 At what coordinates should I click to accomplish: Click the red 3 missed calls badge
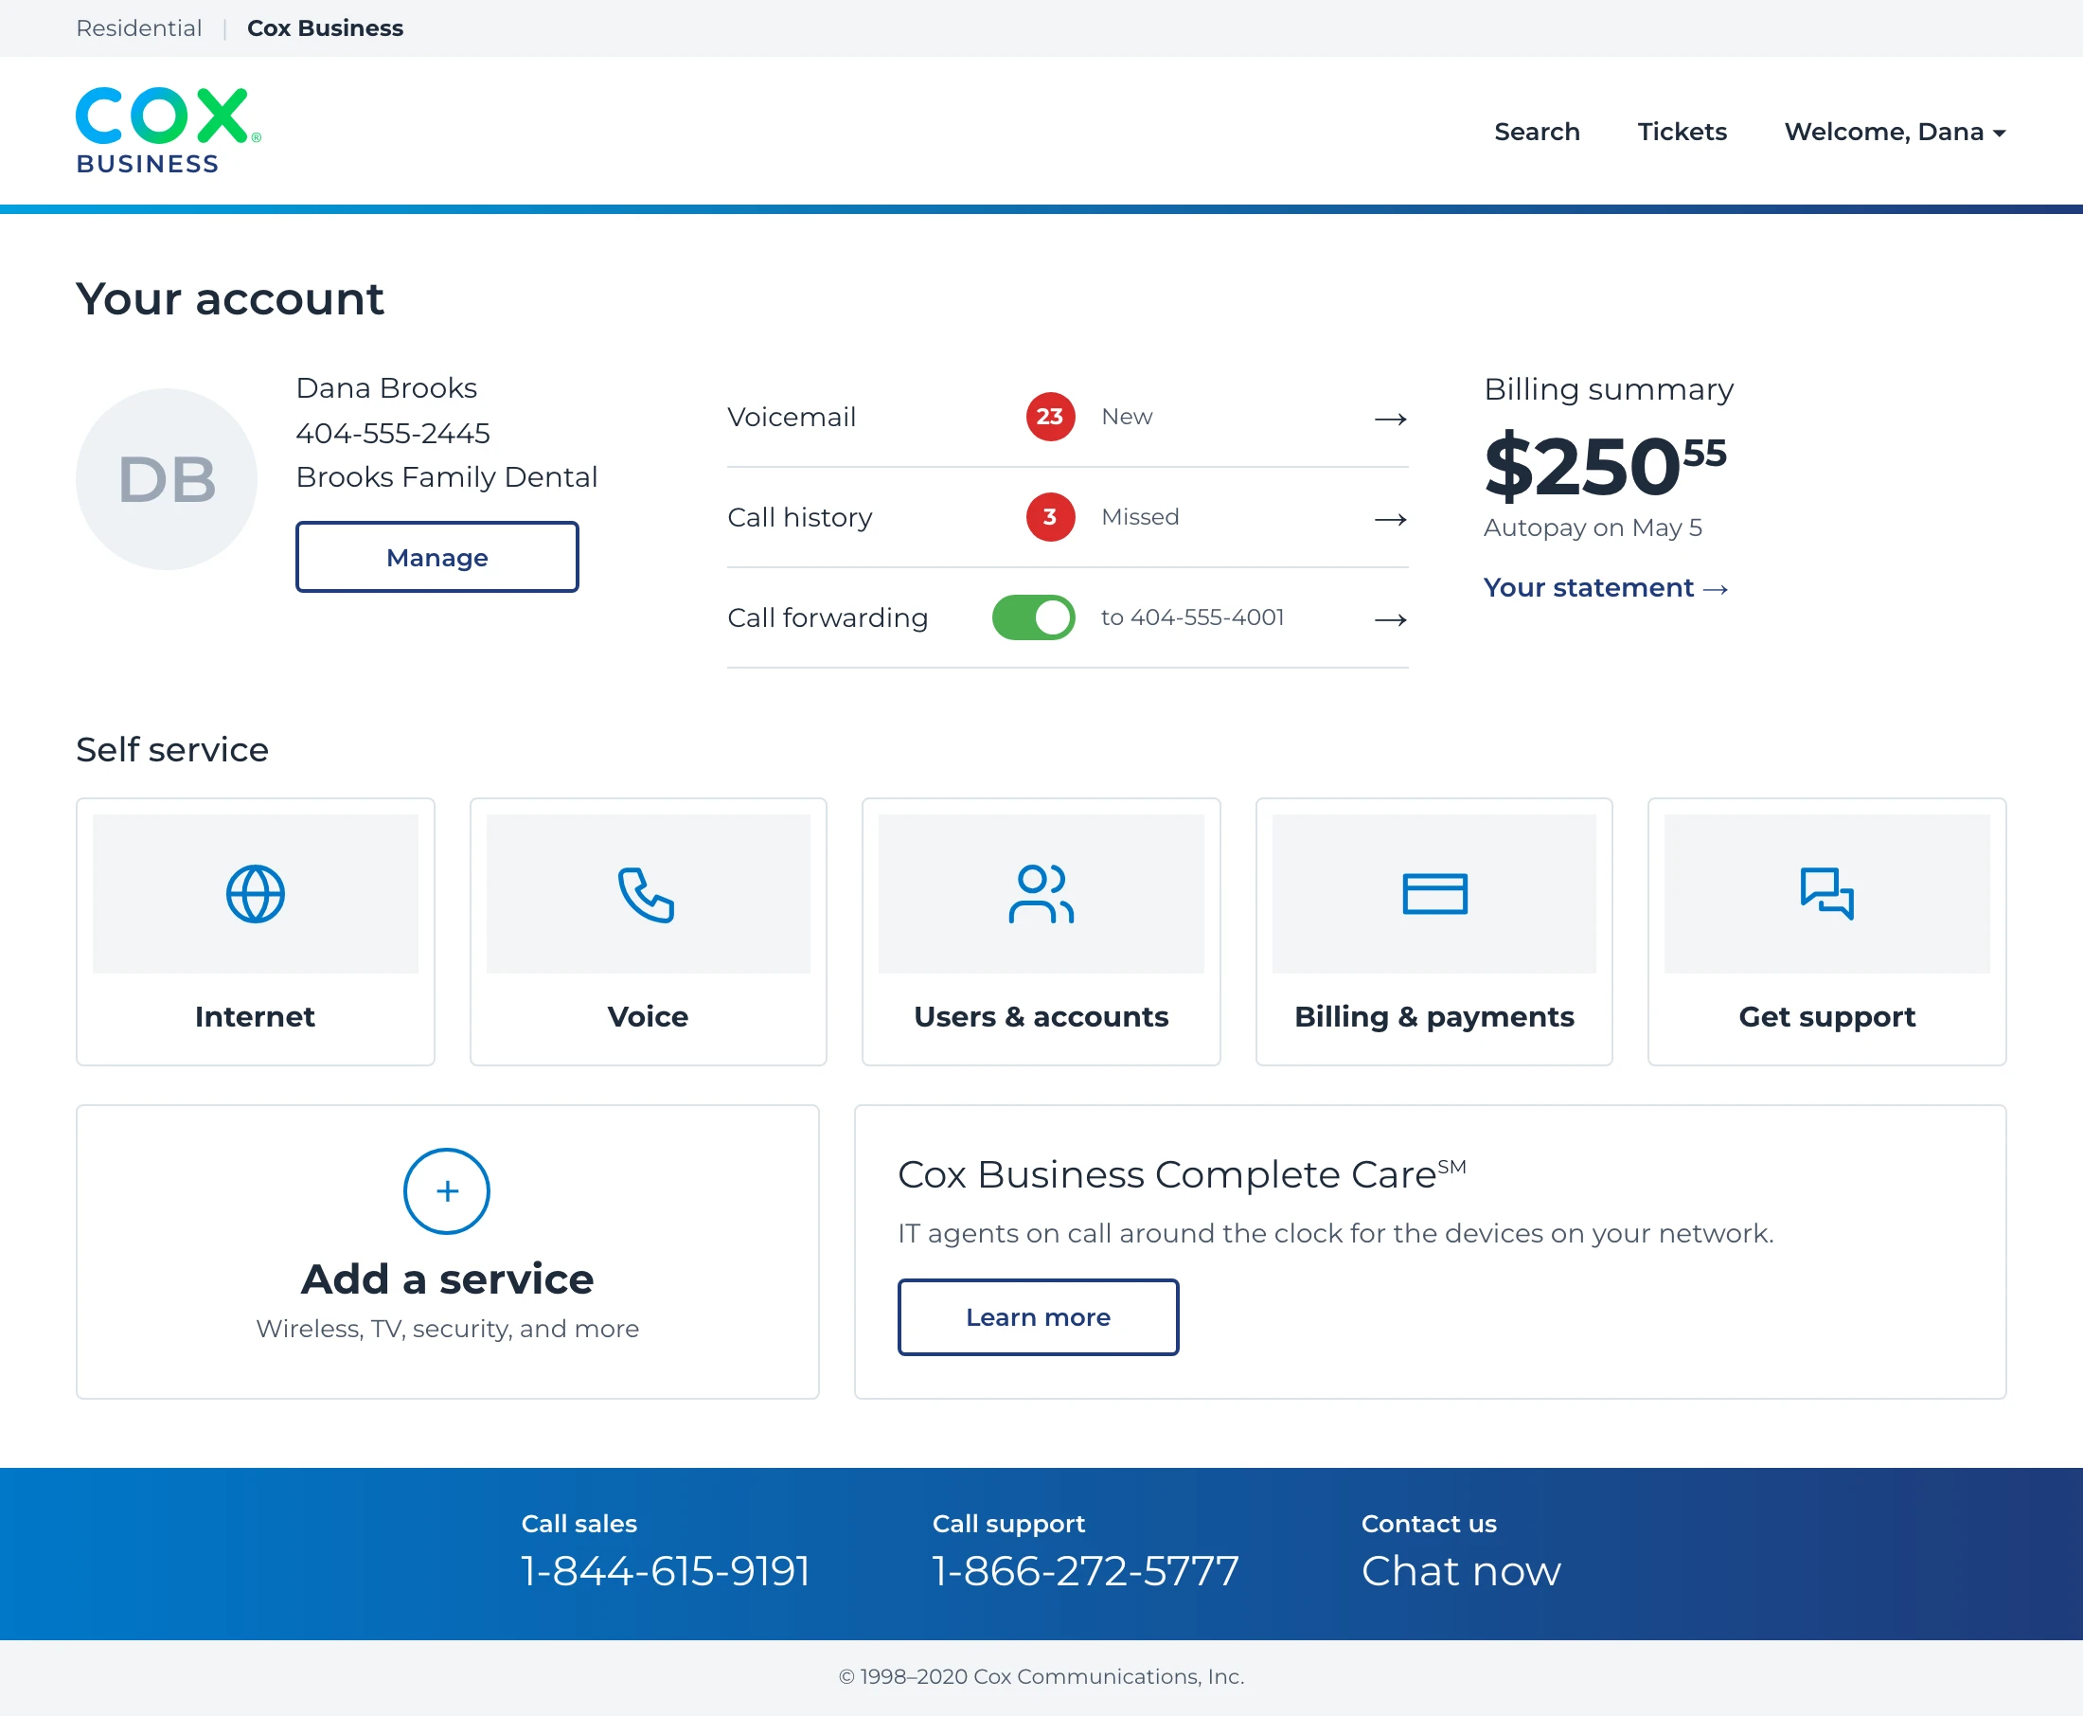(1049, 517)
